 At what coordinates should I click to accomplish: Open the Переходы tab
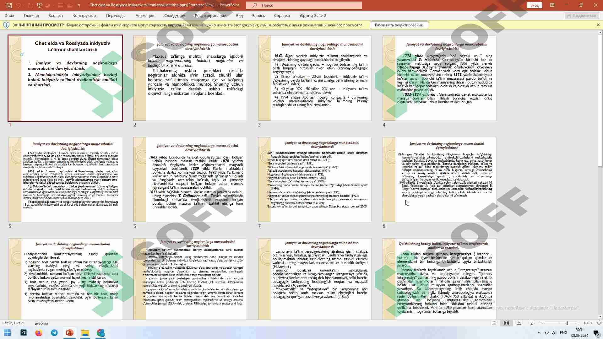pyautogui.click(x=116, y=15)
